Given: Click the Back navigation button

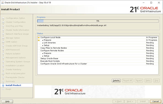Looking at the screenshot, I should click(x=118, y=102).
